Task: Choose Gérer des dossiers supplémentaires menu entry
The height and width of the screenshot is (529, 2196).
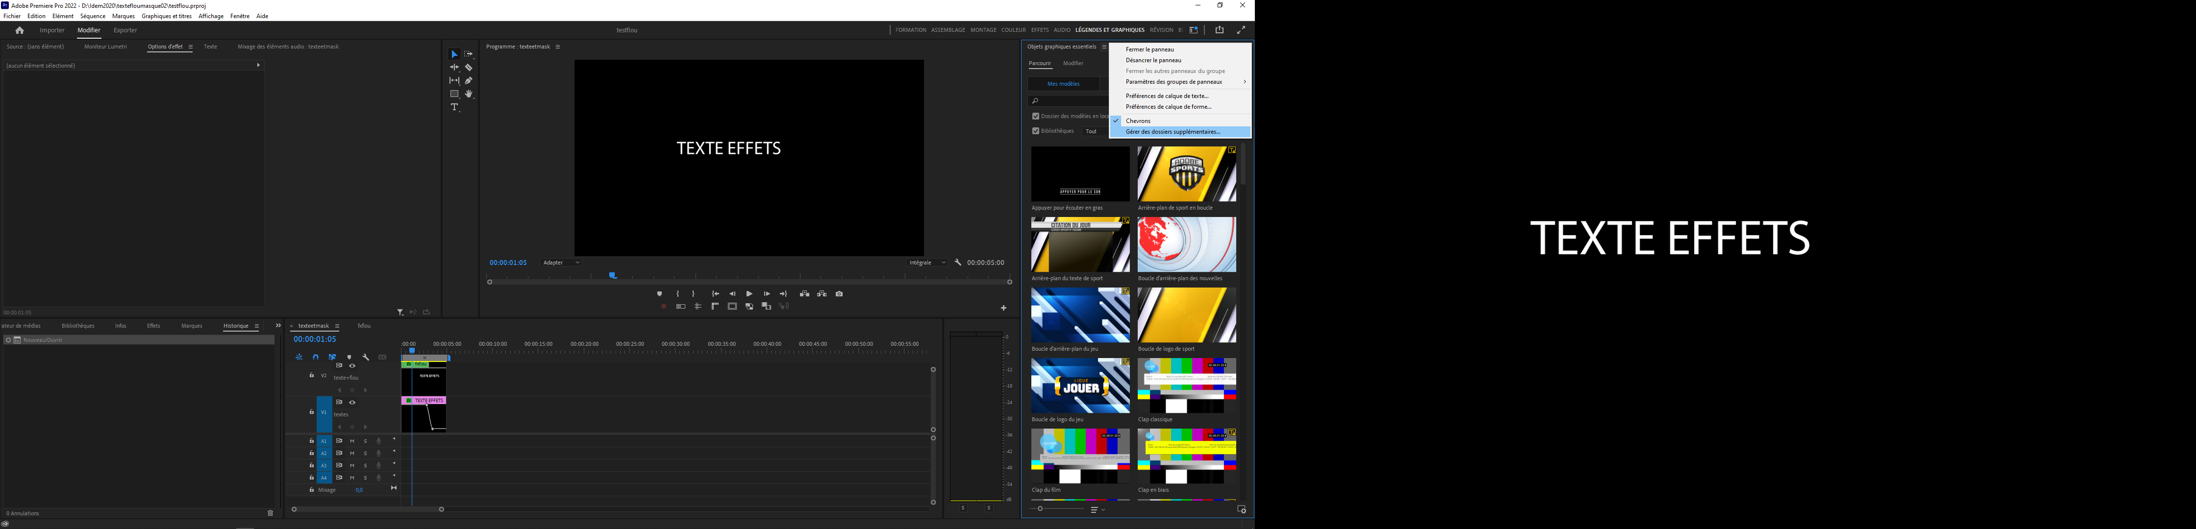Action: pyautogui.click(x=1173, y=132)
